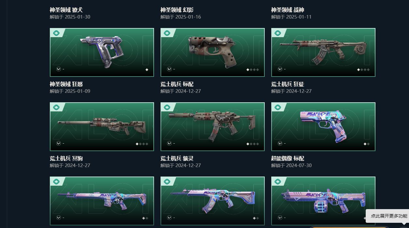Screen dimensions: 409x228
Task: Click the Valorant points icon on the 荒土机兵 冥驹 card
Action: point(59,143)
